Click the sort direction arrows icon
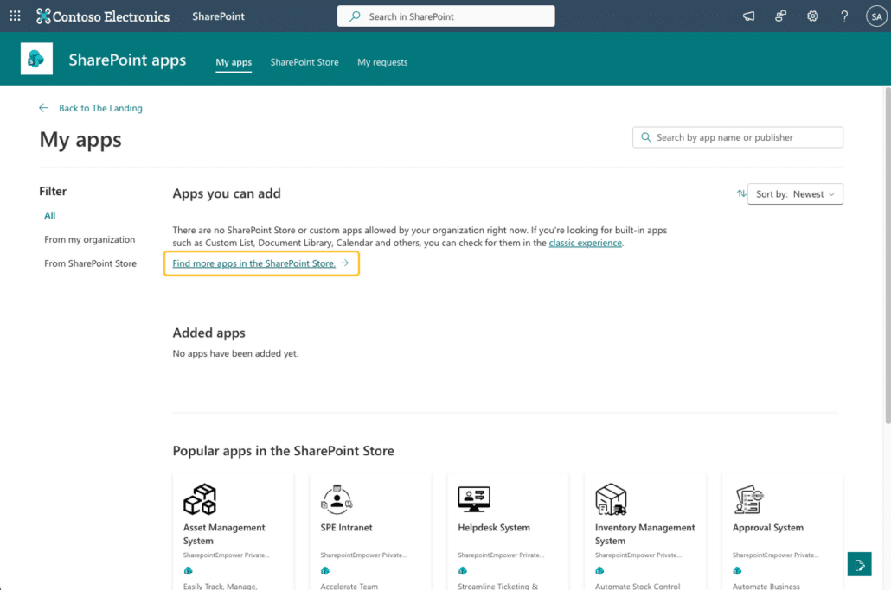Screen dimensions: 891x590 click(741, 194)
